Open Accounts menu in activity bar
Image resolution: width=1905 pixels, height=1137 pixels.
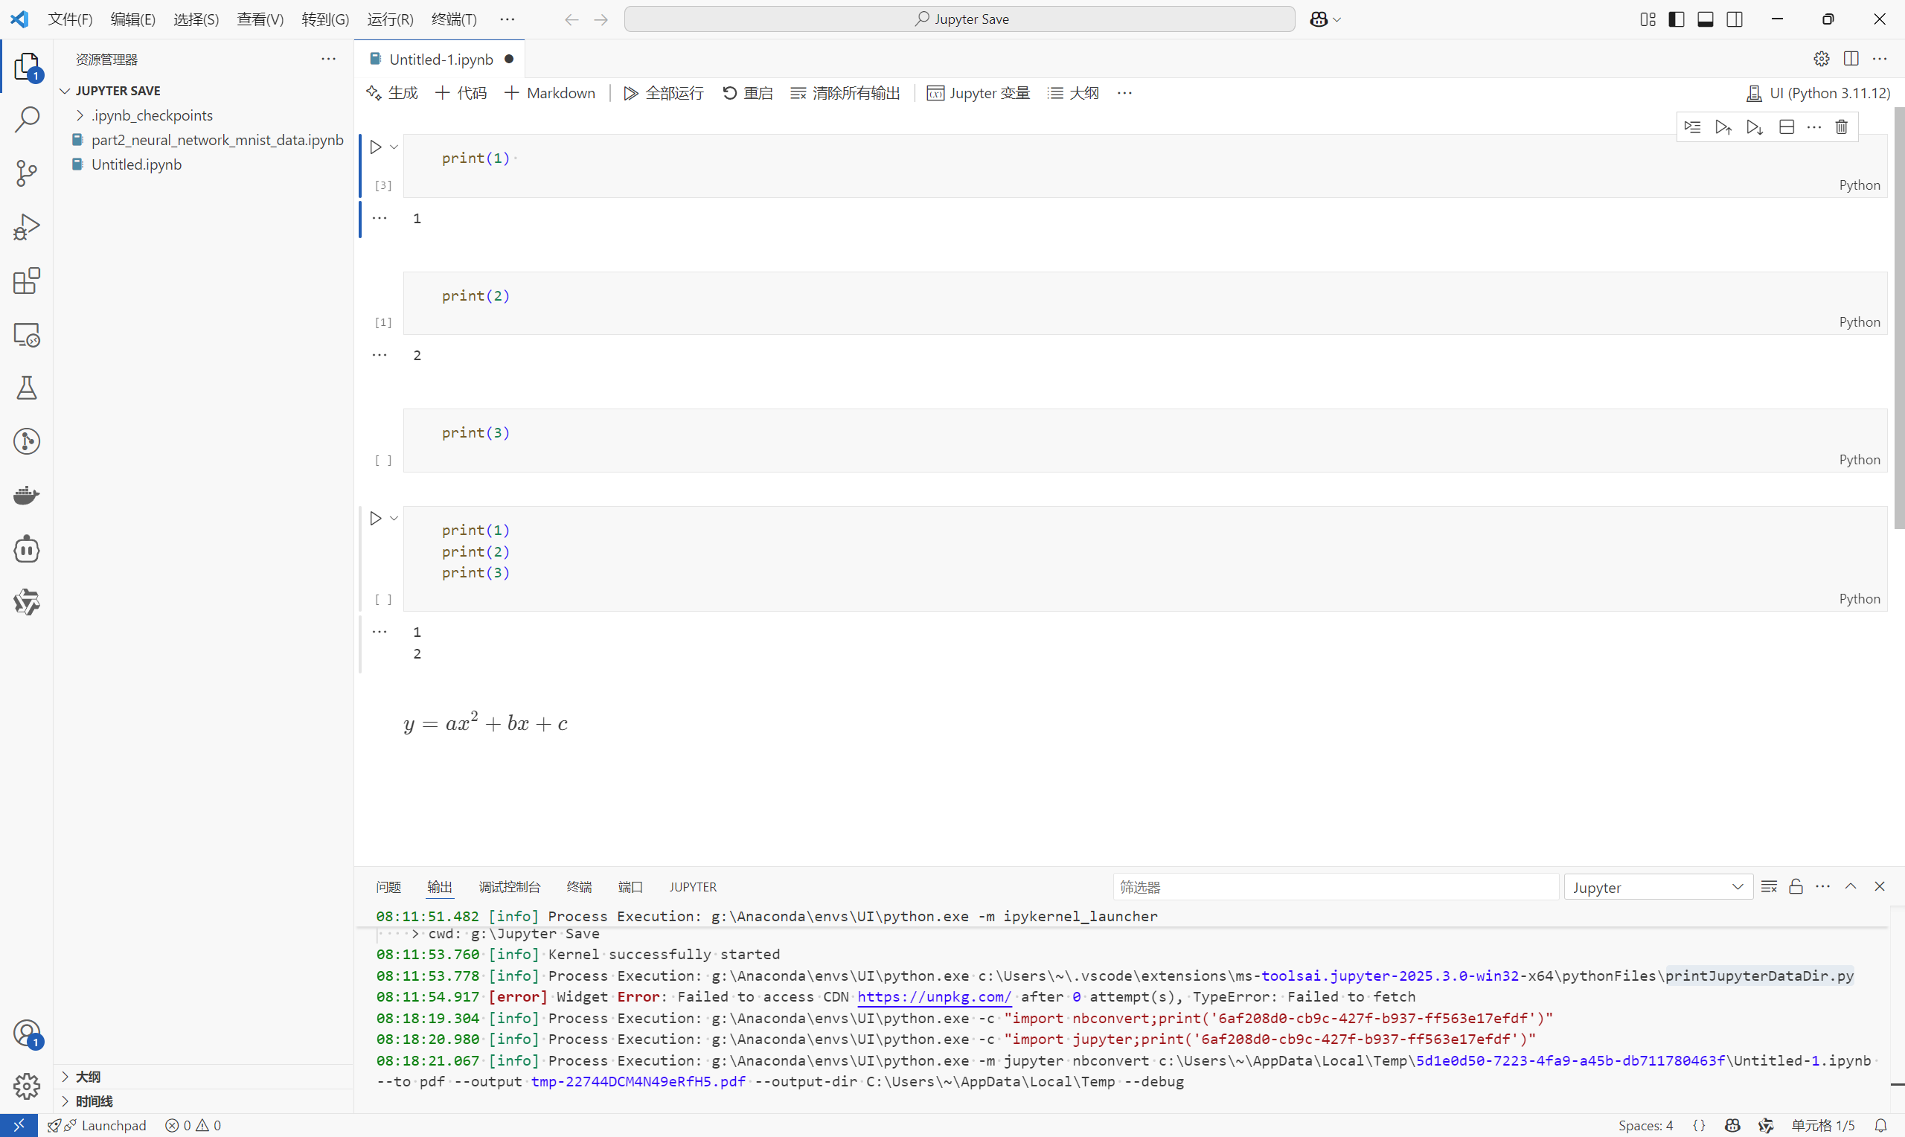[x=27, y=1034]
